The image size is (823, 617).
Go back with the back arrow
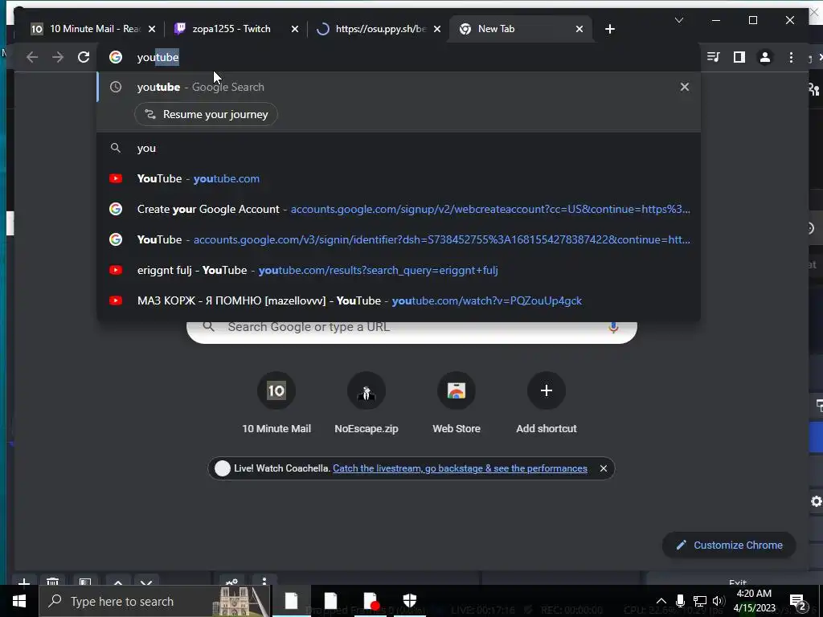[x=32, y=57]
